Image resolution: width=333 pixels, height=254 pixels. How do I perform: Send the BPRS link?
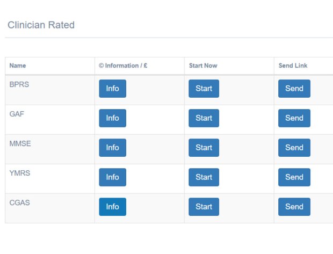[x=294, y=89]
